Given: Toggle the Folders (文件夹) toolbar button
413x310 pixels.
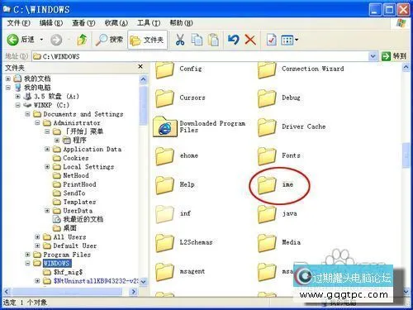Looking at the screenshot, I should tap(147, 41).
